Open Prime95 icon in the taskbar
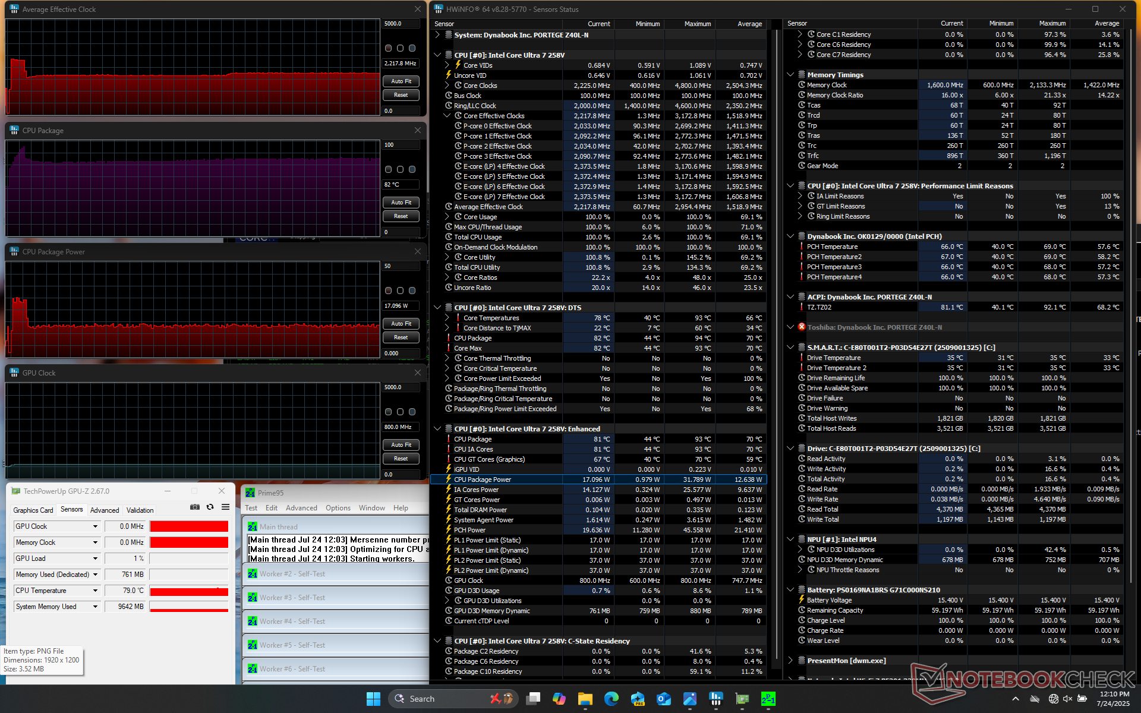The image size is (1141, 713). point(768,699)
